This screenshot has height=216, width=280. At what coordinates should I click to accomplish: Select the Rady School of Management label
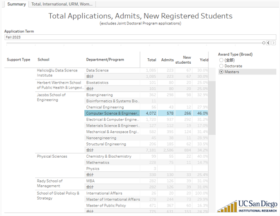point(50,183)
